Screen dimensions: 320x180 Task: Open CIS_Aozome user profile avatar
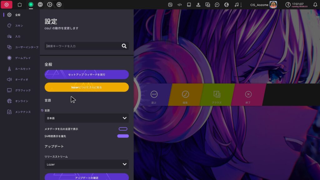(273, 4)
